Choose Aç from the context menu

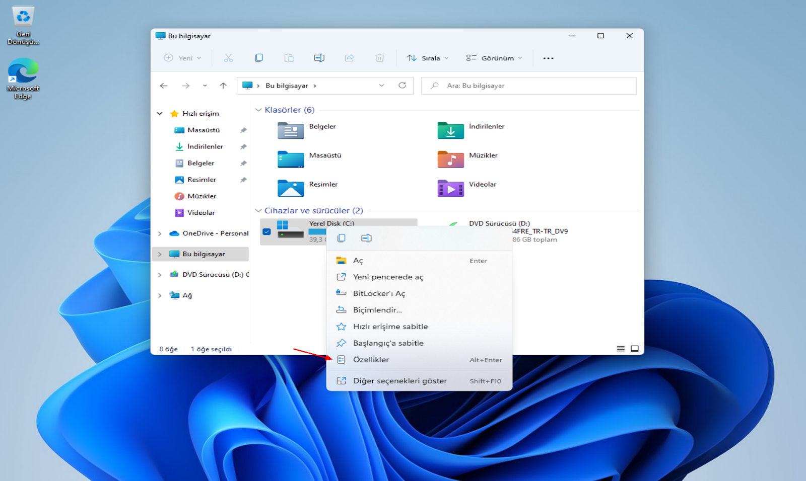tap(419, 261)
